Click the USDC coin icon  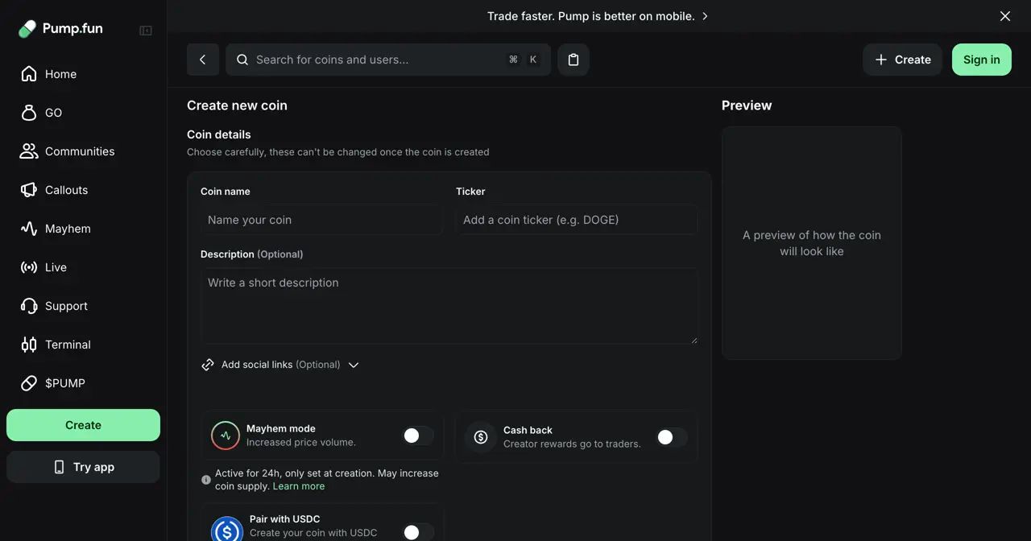[x=227, y=531]
